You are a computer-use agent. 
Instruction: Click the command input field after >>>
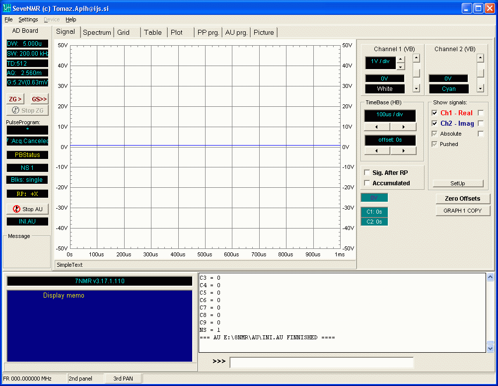point(321,363)
